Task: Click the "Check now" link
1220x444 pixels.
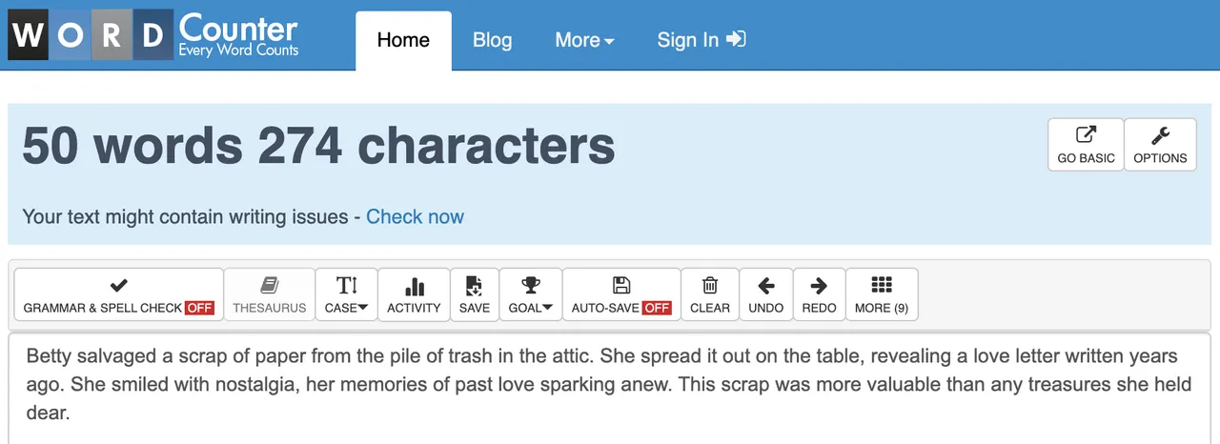Action: [x=415, y=216]
